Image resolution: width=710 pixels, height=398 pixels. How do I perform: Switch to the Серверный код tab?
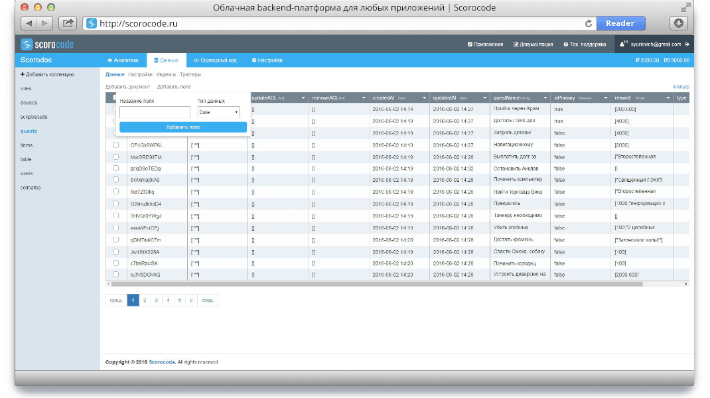215,60
